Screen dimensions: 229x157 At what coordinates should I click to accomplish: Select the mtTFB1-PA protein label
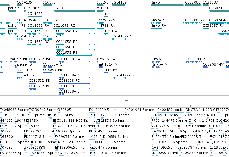pyautogui.click(x=108, y=64)
